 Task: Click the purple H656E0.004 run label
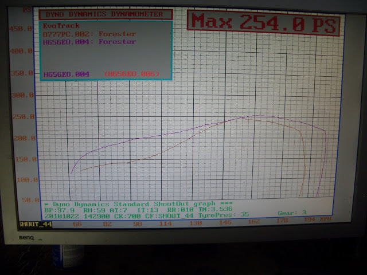[67, 74]
